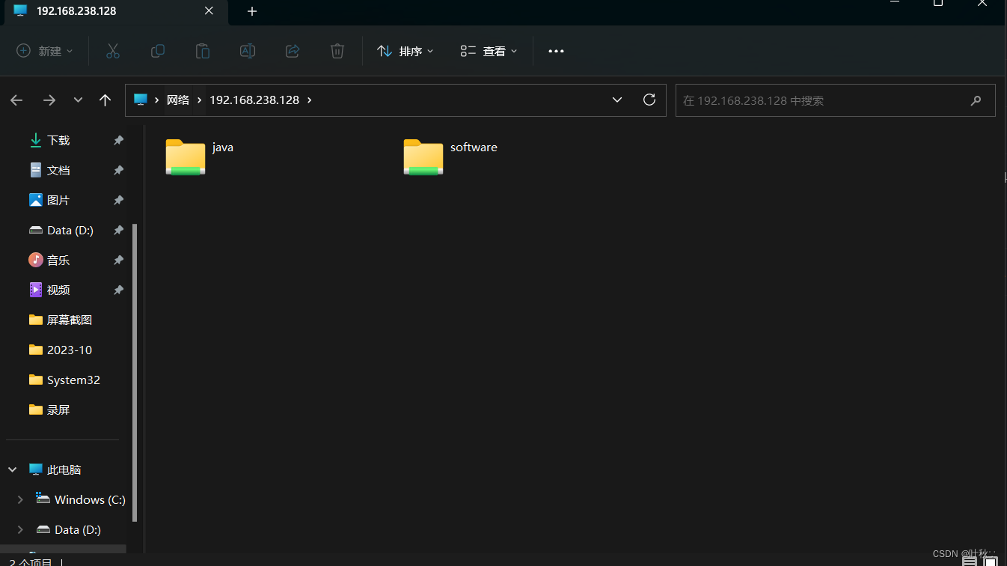Click the navigation pane scrollbar
Viewport: 1007px width, 566px height.
(135, 372)
